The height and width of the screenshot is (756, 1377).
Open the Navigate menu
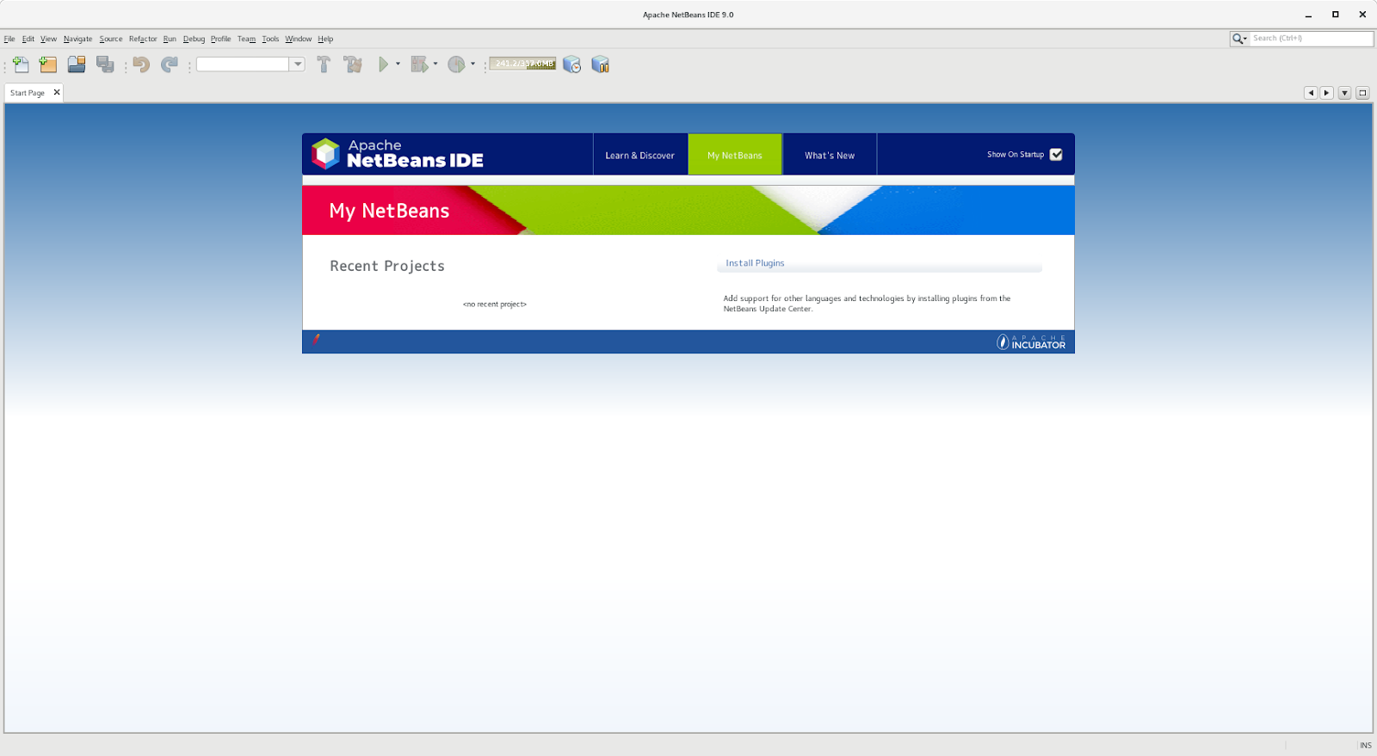77,39
